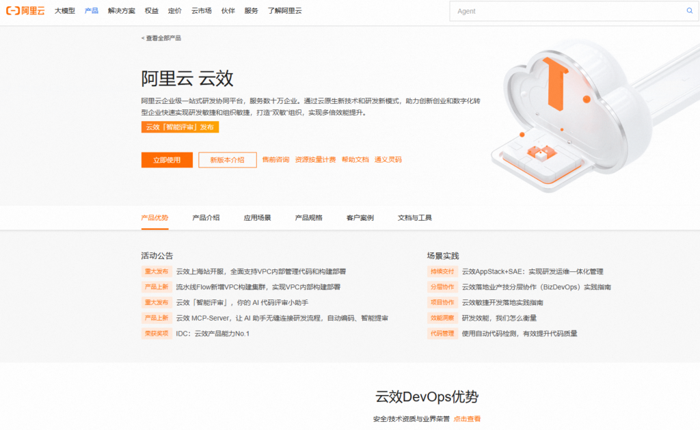This screenshot has height=430, width=700.
Task: Click the 立即使用 button
Action: 166,159
